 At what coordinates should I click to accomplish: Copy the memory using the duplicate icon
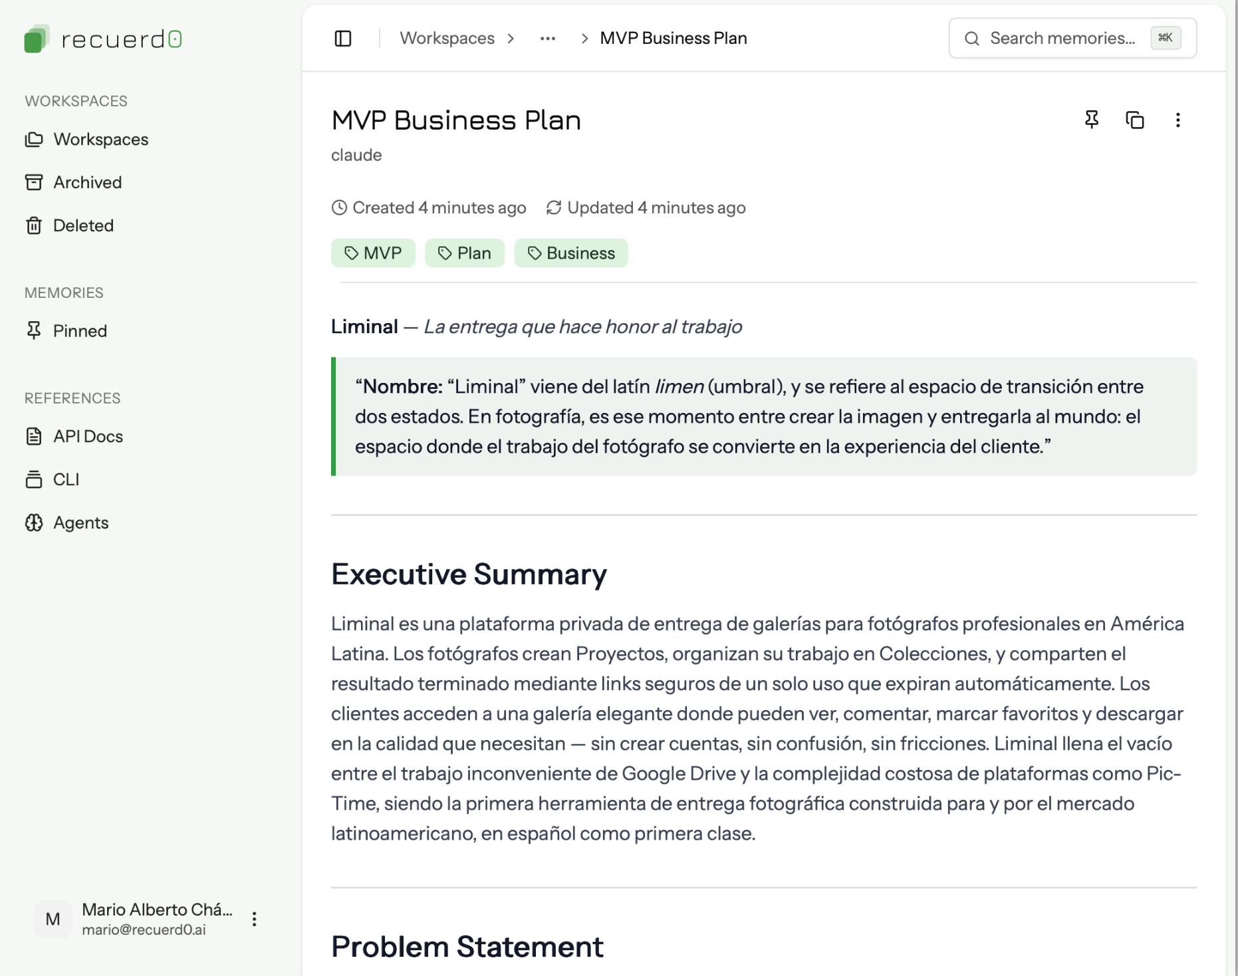(x=1134, y=120)
